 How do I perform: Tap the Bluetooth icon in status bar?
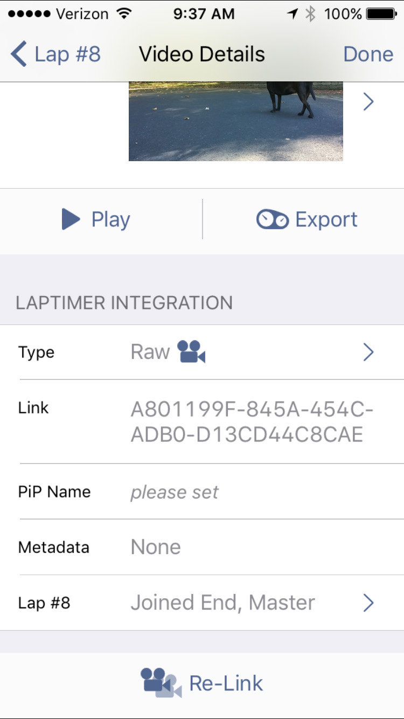[x=310, y=14]
